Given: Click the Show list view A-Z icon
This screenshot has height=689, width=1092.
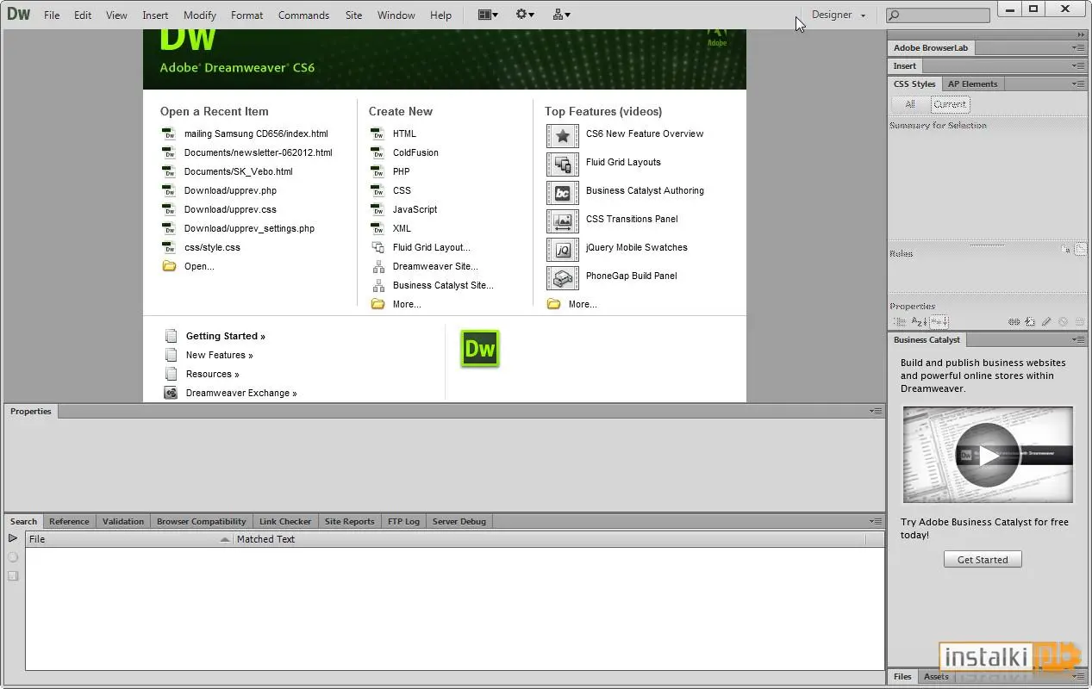Looking at the screenshot, I should pyautogui.click(x=920, y=322).
